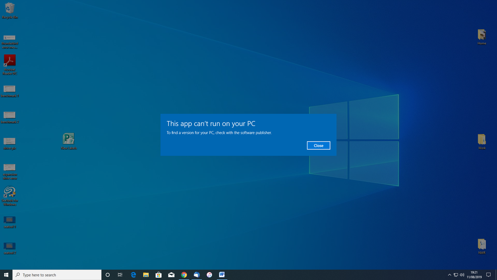Launch Microsoft Edge from the taskbar

tap(133, 275)
